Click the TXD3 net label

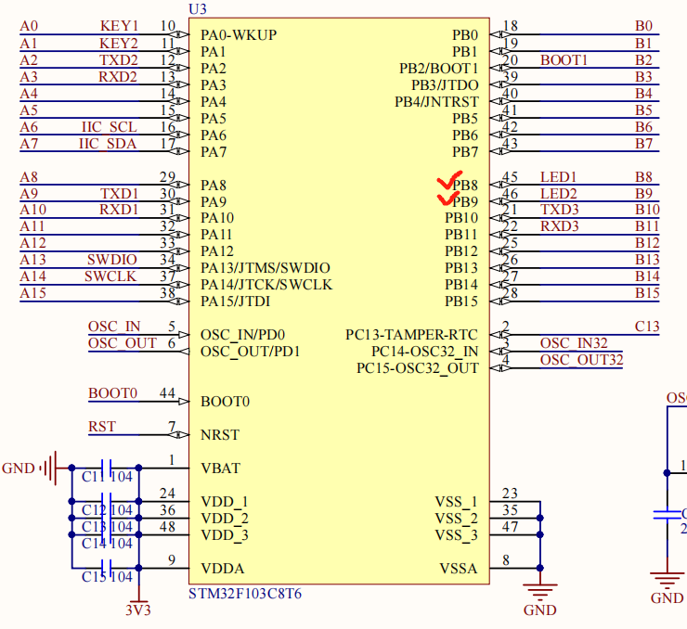click(560, 210)
